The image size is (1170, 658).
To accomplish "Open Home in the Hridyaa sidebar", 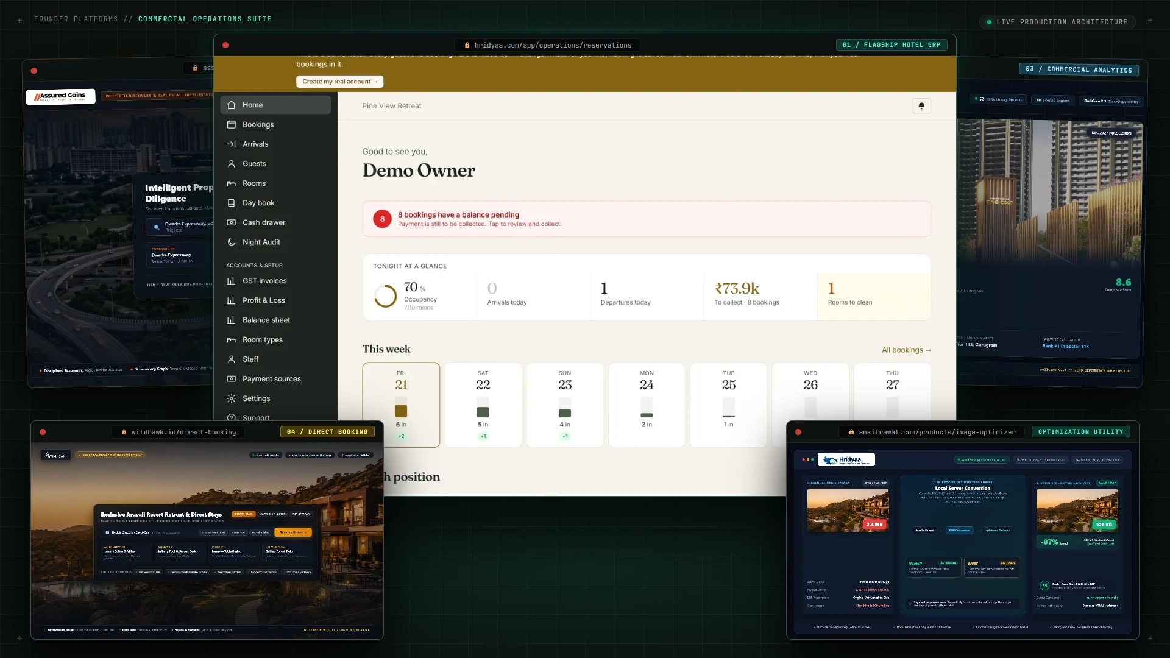I will (275, 105).
